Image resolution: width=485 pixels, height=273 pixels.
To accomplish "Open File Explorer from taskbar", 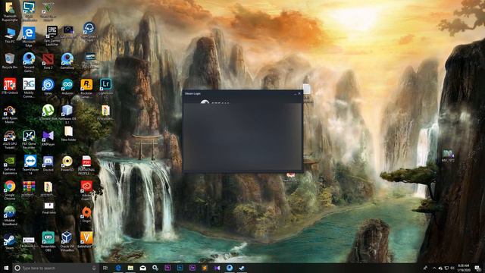I will point(130,268).
